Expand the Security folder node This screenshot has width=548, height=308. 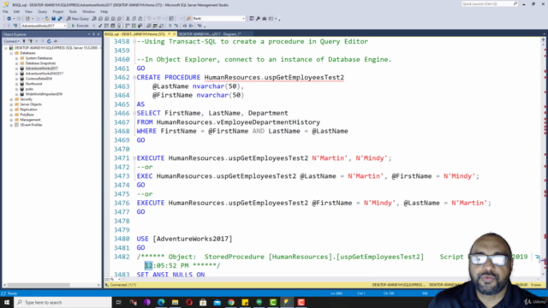(x=11, y=99)
